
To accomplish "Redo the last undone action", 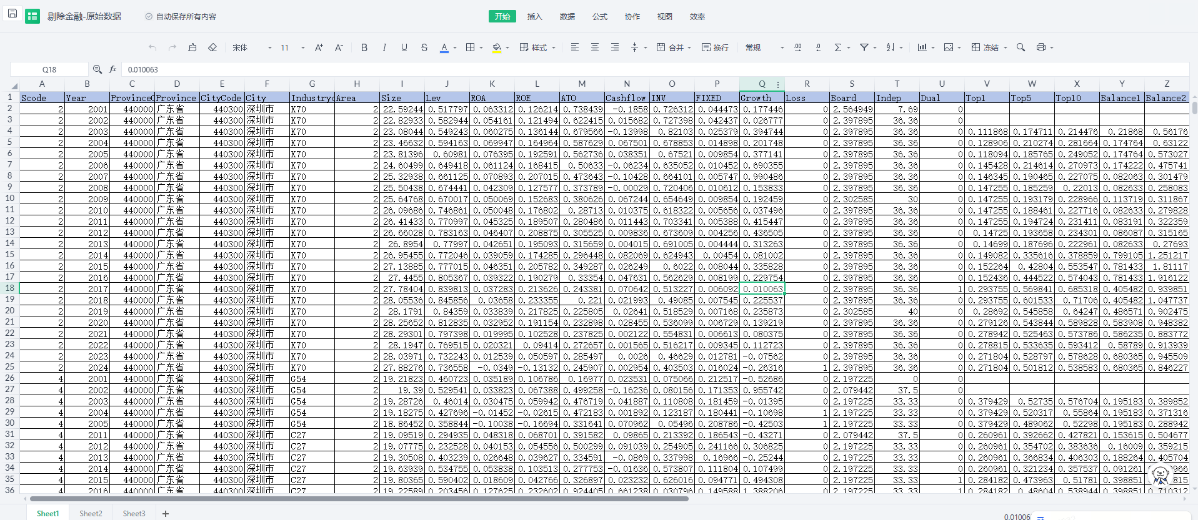I will tap(172, 47).
